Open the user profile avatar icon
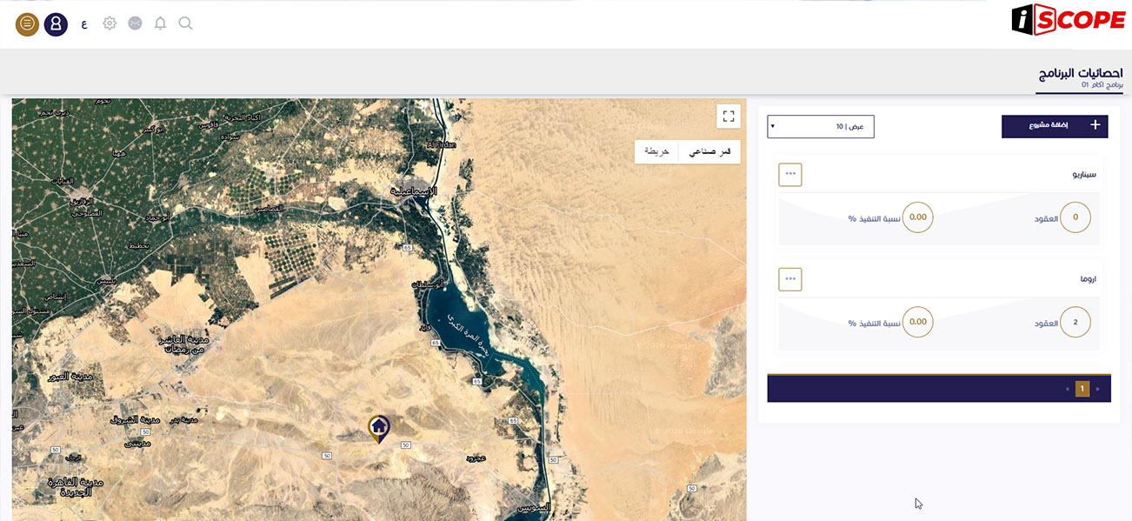Image resolution: width=1132 pixels, height=521 pixels. pos(56,24)
